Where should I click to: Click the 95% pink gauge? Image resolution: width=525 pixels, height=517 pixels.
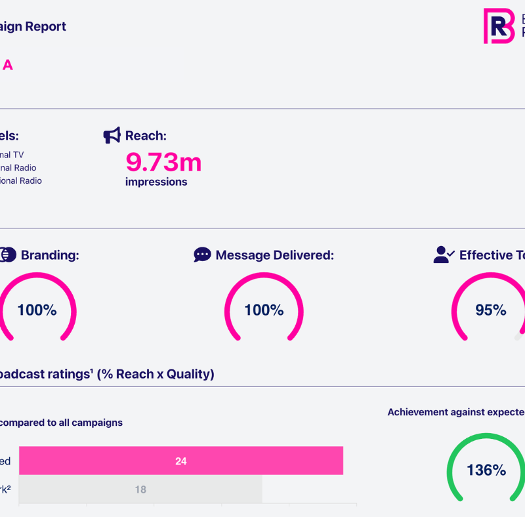[490, 310]
